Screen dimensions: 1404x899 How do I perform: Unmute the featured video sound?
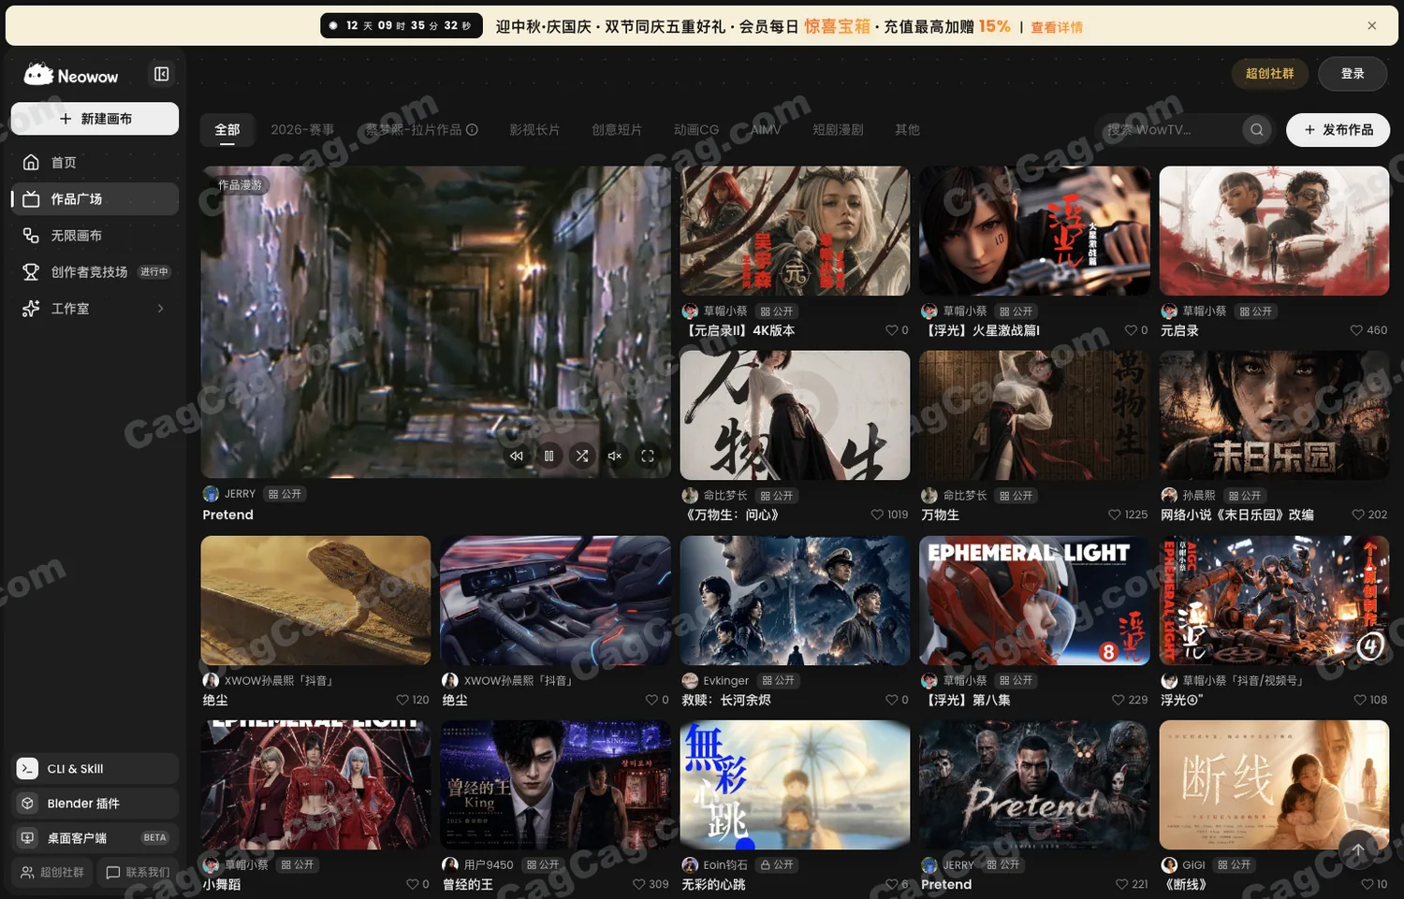click(615, 457)
